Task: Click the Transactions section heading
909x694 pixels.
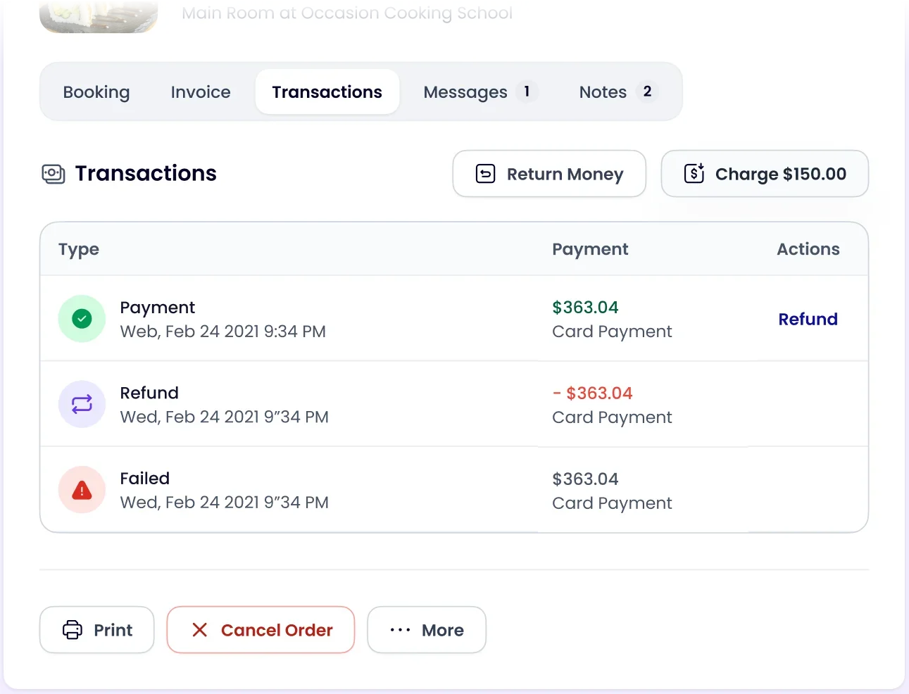Action: [146, 174]
